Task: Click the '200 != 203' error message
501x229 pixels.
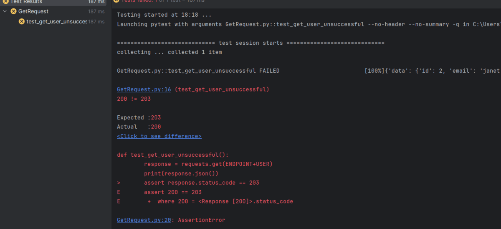Action: 134,99
